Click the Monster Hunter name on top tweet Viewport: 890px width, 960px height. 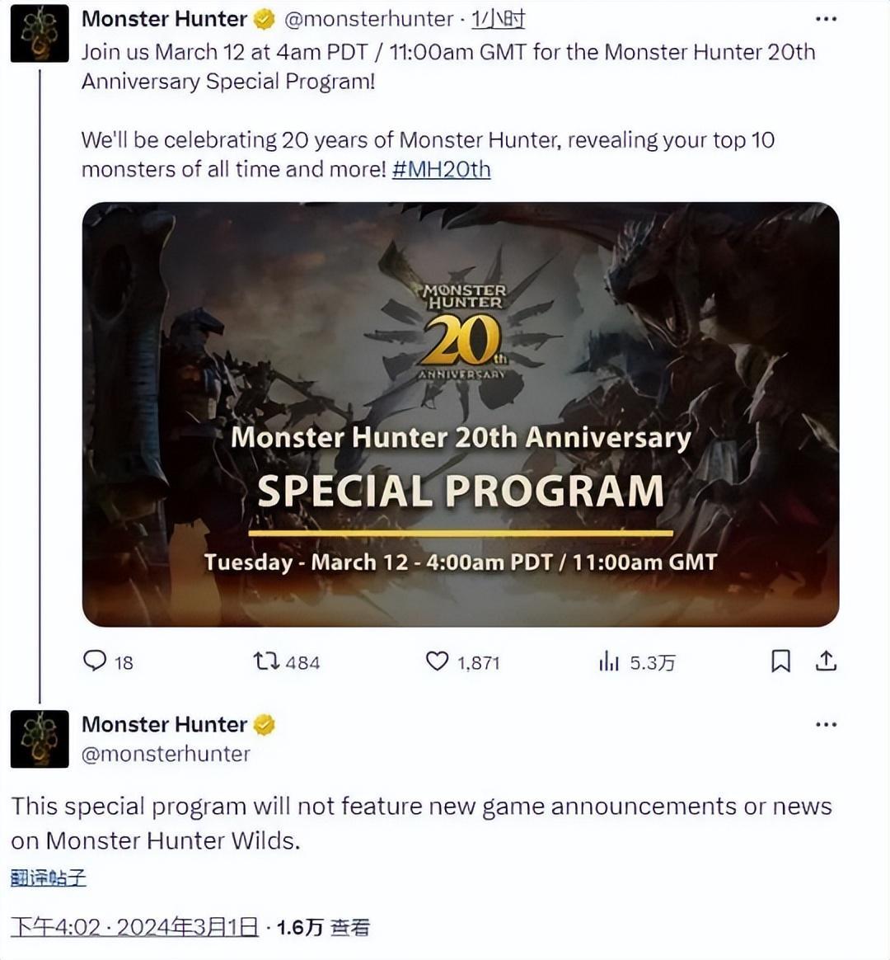[164, 20]
